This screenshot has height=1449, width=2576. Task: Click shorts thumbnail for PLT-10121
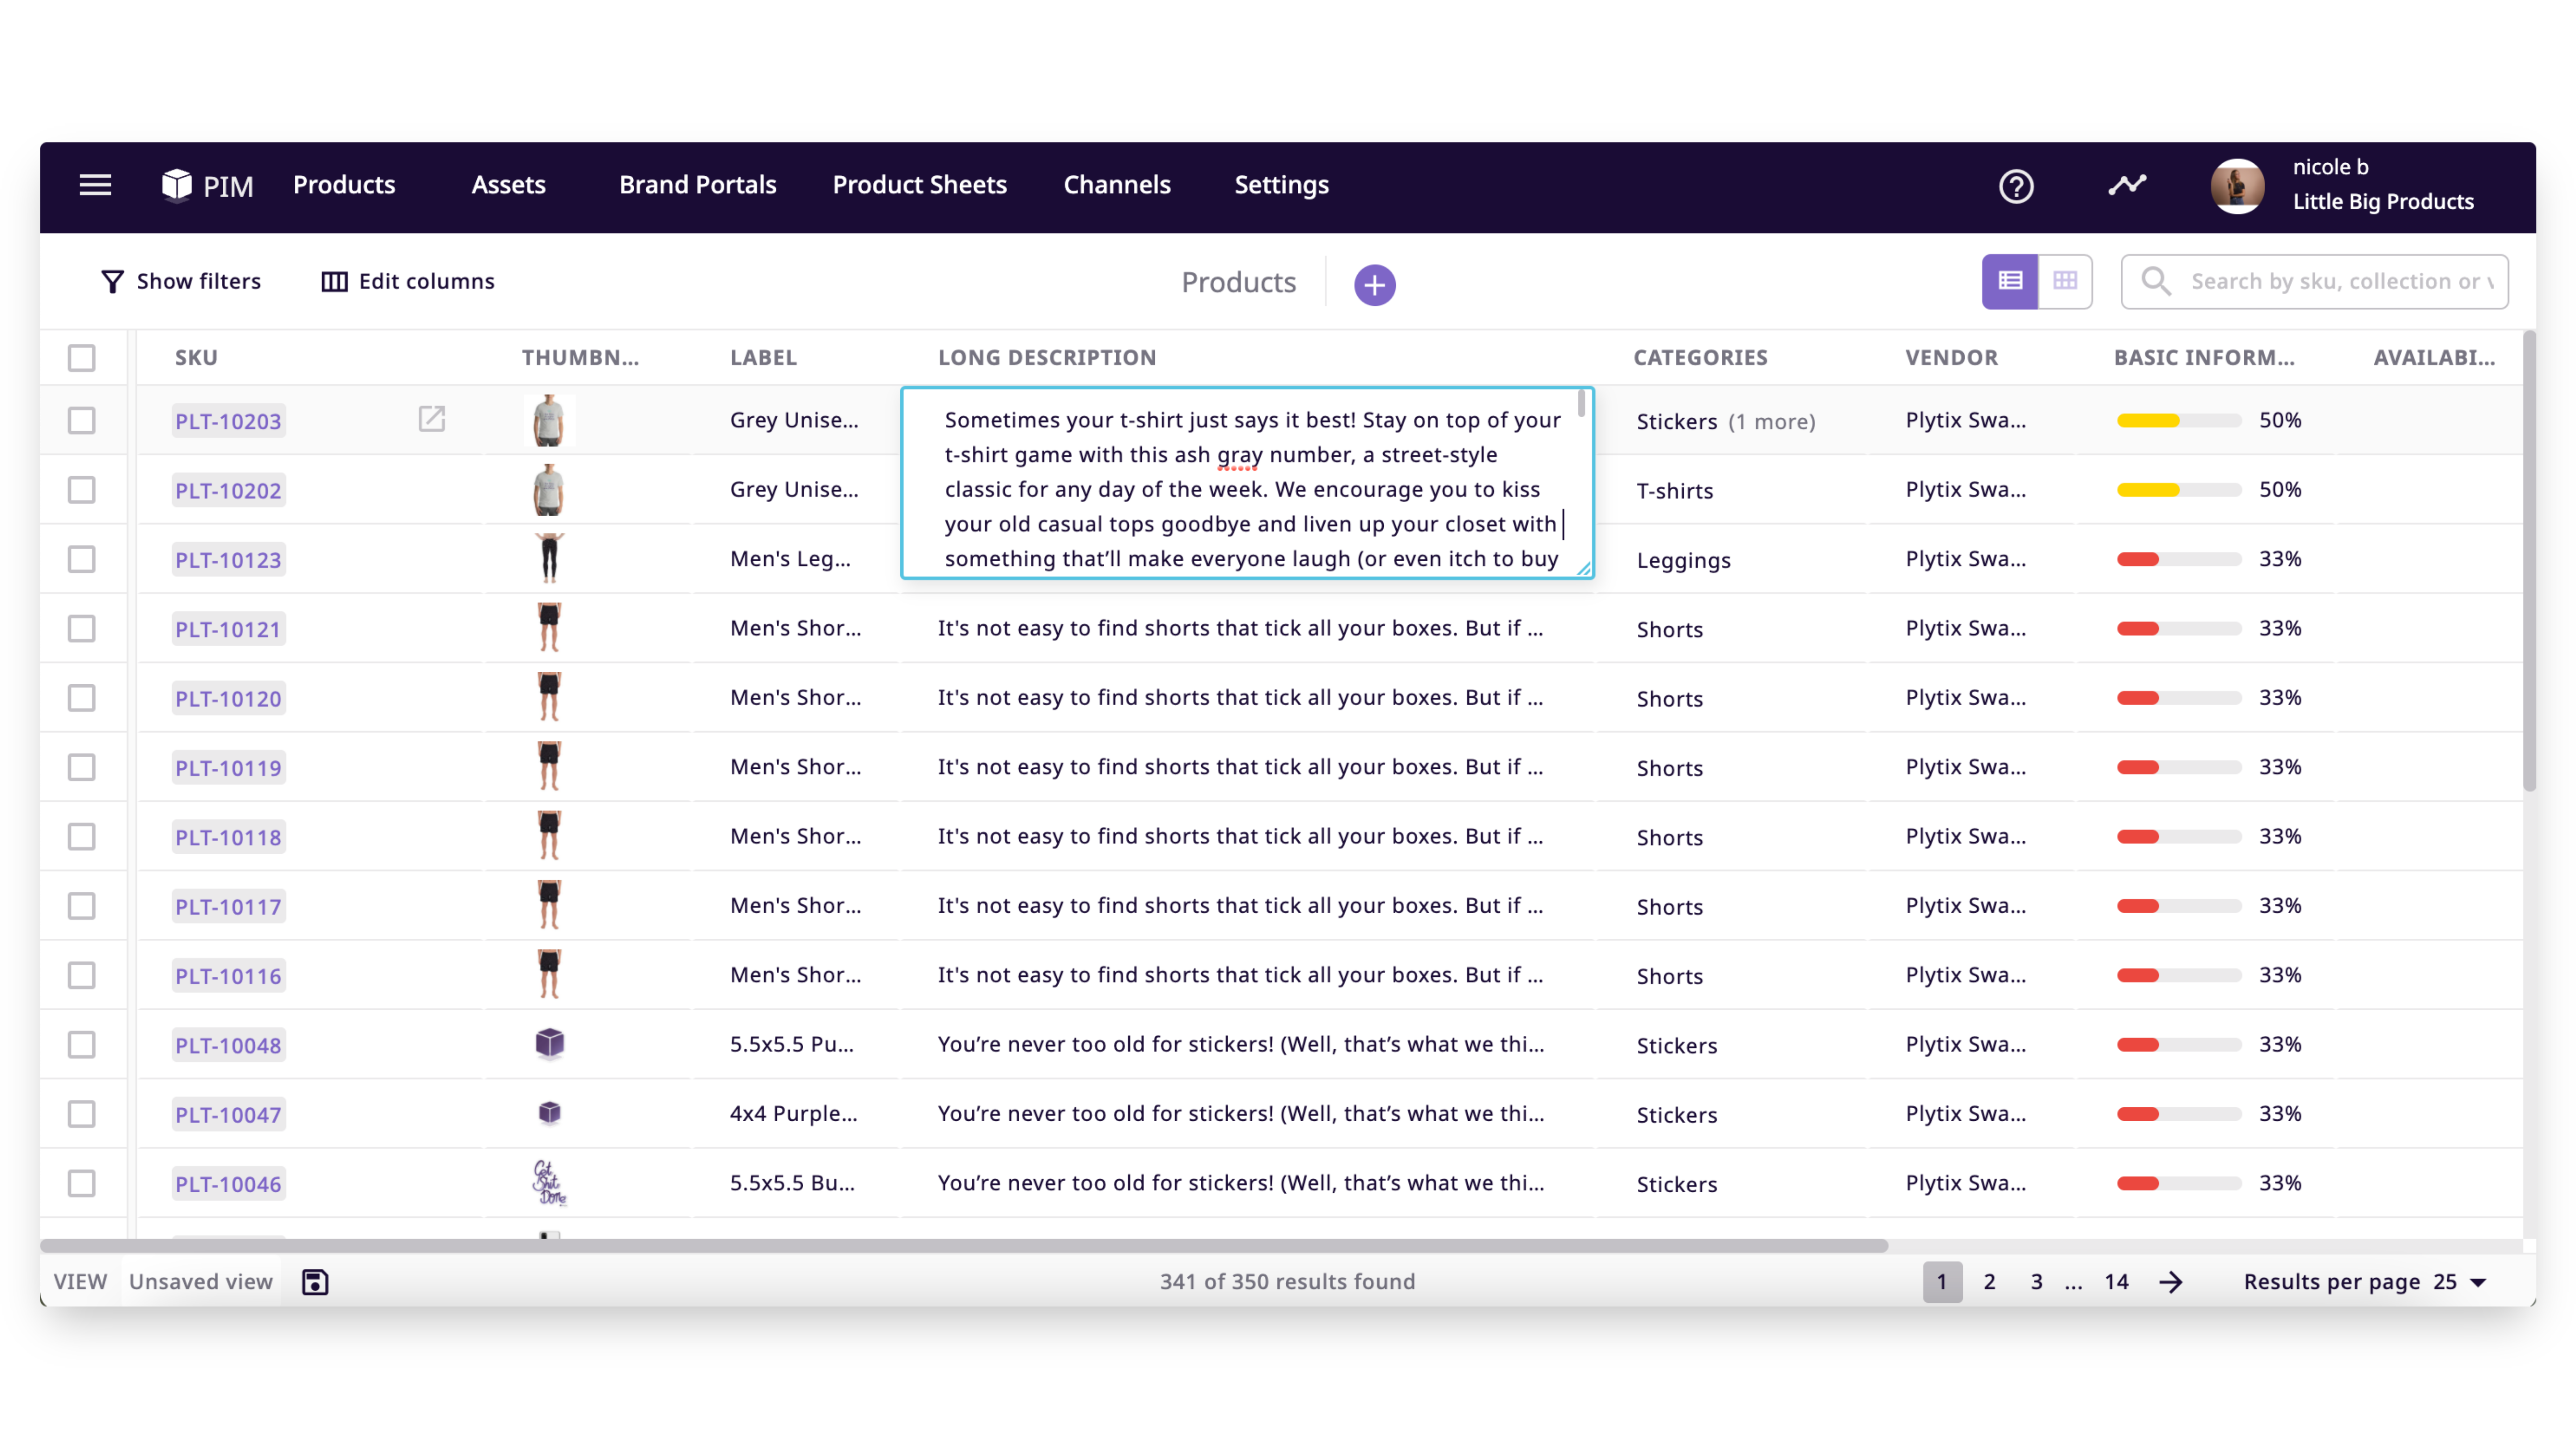pyautogui.click(x=549, y=628)
